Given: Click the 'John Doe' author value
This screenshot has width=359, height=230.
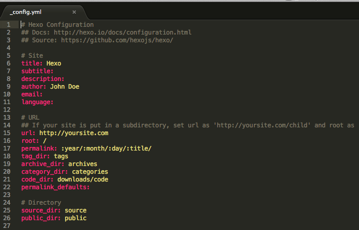Looking at the screenshot, I should click(x=65, y=87).
